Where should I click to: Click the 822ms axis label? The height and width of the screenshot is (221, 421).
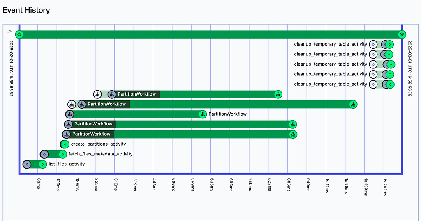coord(270,185)
